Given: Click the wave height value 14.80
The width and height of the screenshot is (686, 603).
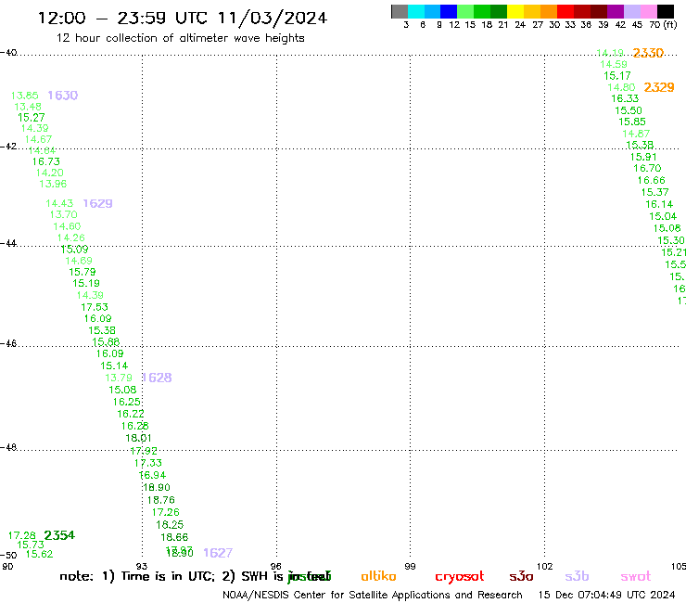Looking at the screenshot, I should tap(621, 87).
